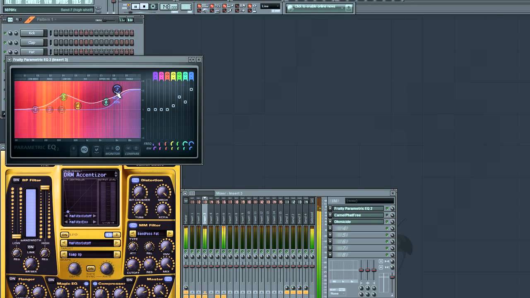Disable the Fruity Parametric EQ 2 slot mute light
The image size is (530, 298).
[x=387, y=209]
